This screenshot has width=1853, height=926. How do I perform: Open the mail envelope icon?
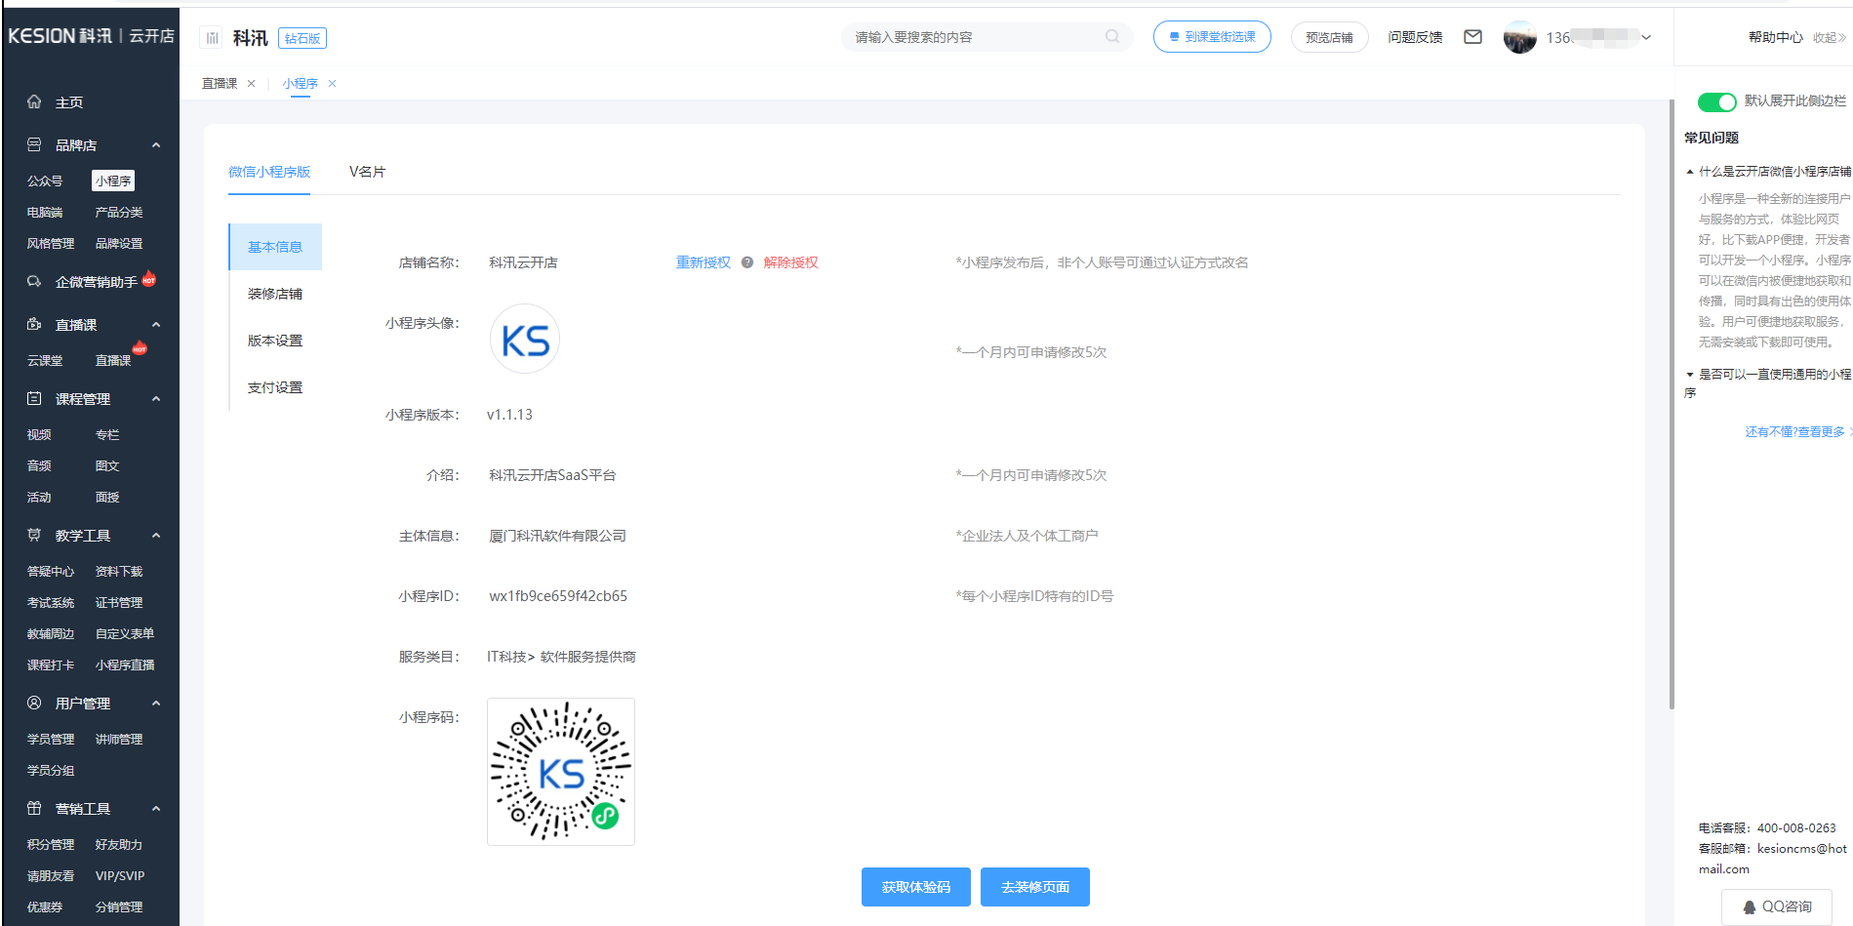pyautogui.click(x=1473, y=37)
